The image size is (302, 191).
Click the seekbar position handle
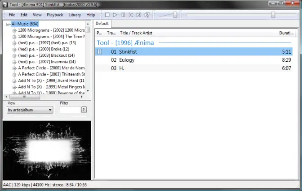point(273,15)
